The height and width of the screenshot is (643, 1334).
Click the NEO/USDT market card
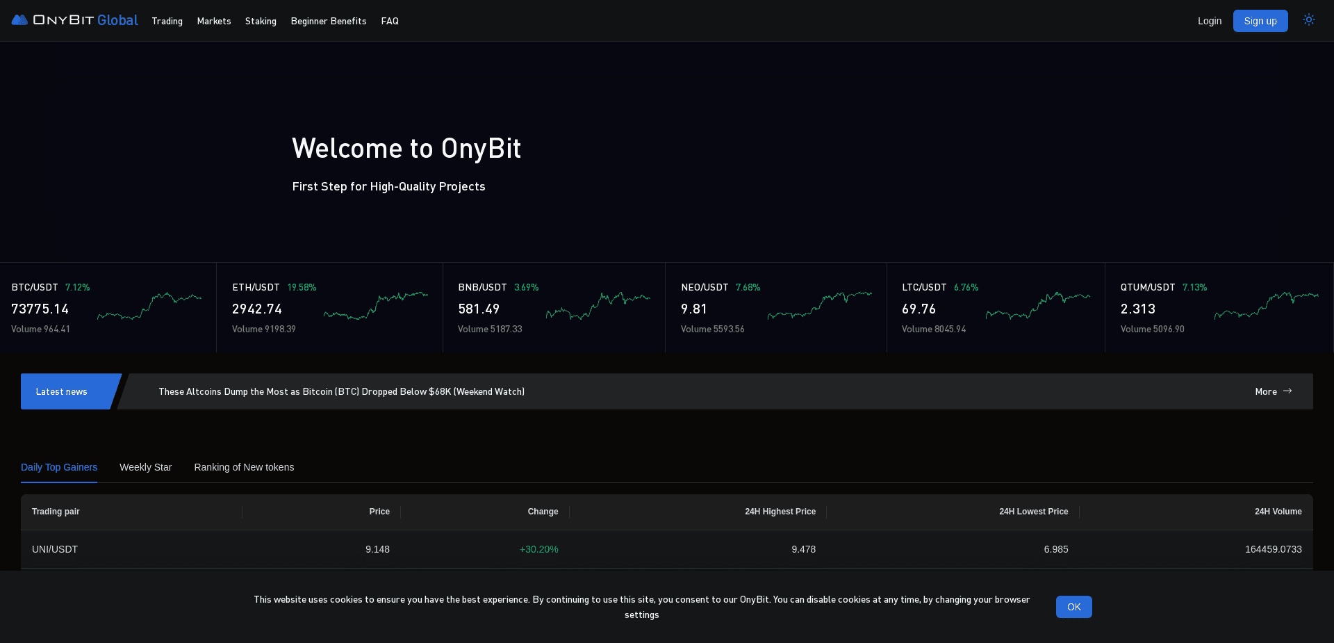tap(775, 307)
